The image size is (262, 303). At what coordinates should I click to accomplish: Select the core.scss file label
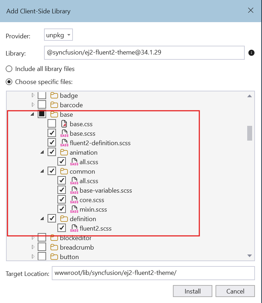click(x=92, y=200)
